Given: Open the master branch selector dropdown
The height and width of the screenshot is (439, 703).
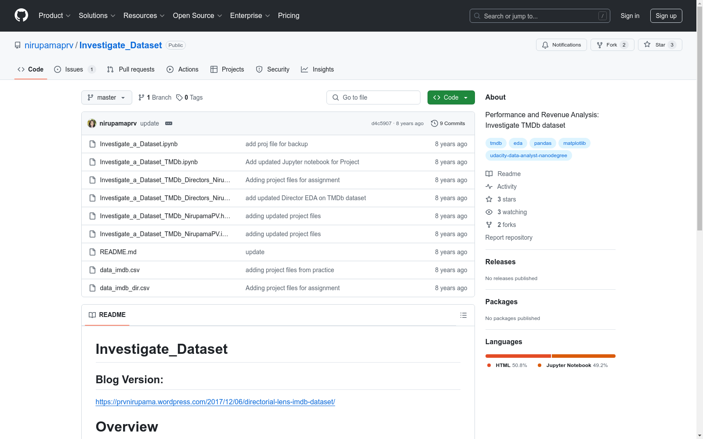Looking at the screenshot, I should (x=107, y=97).
